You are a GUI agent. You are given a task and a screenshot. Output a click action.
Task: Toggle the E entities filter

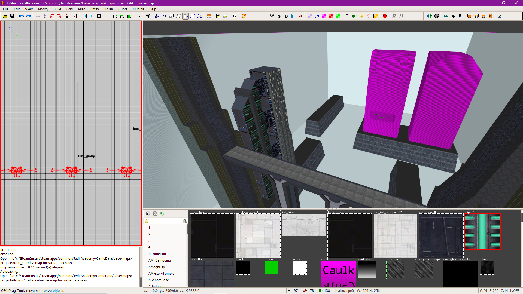click(347, 16)
